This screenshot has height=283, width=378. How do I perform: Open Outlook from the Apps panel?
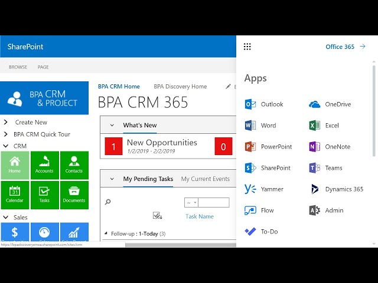[x=264, y=104]
